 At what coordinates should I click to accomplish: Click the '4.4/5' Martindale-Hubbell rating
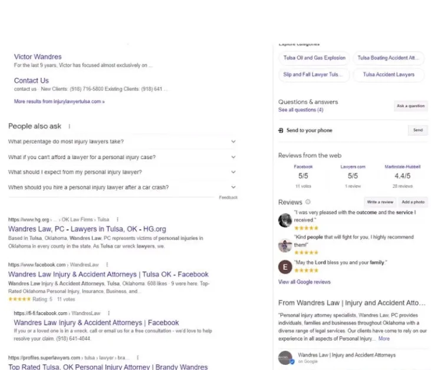(x=403, y=176)
